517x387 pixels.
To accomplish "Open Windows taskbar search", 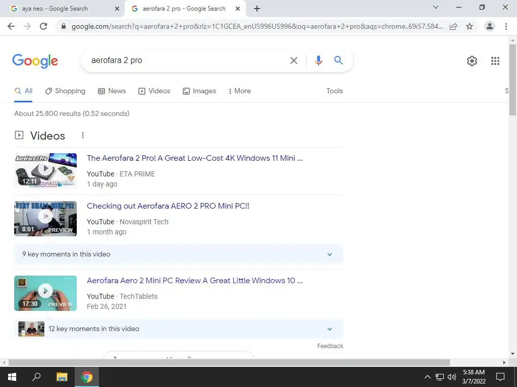I will point(36,377).
